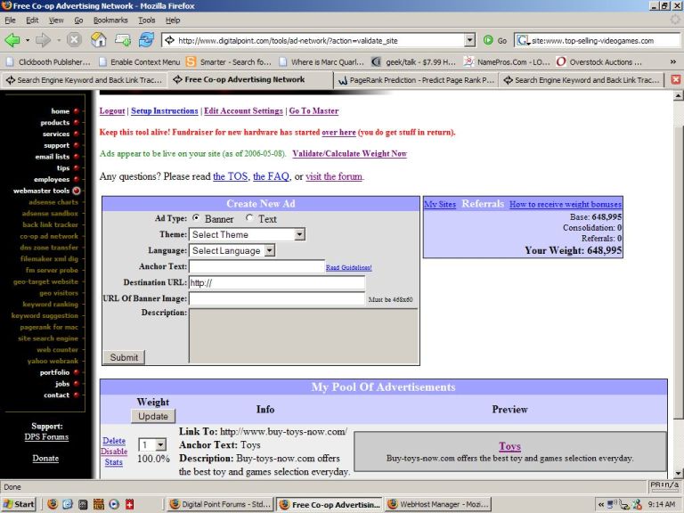Switch to WebHost Manager taskbar window
The width and height of the screenshot is (684, 513).
(x=438, y=504)
